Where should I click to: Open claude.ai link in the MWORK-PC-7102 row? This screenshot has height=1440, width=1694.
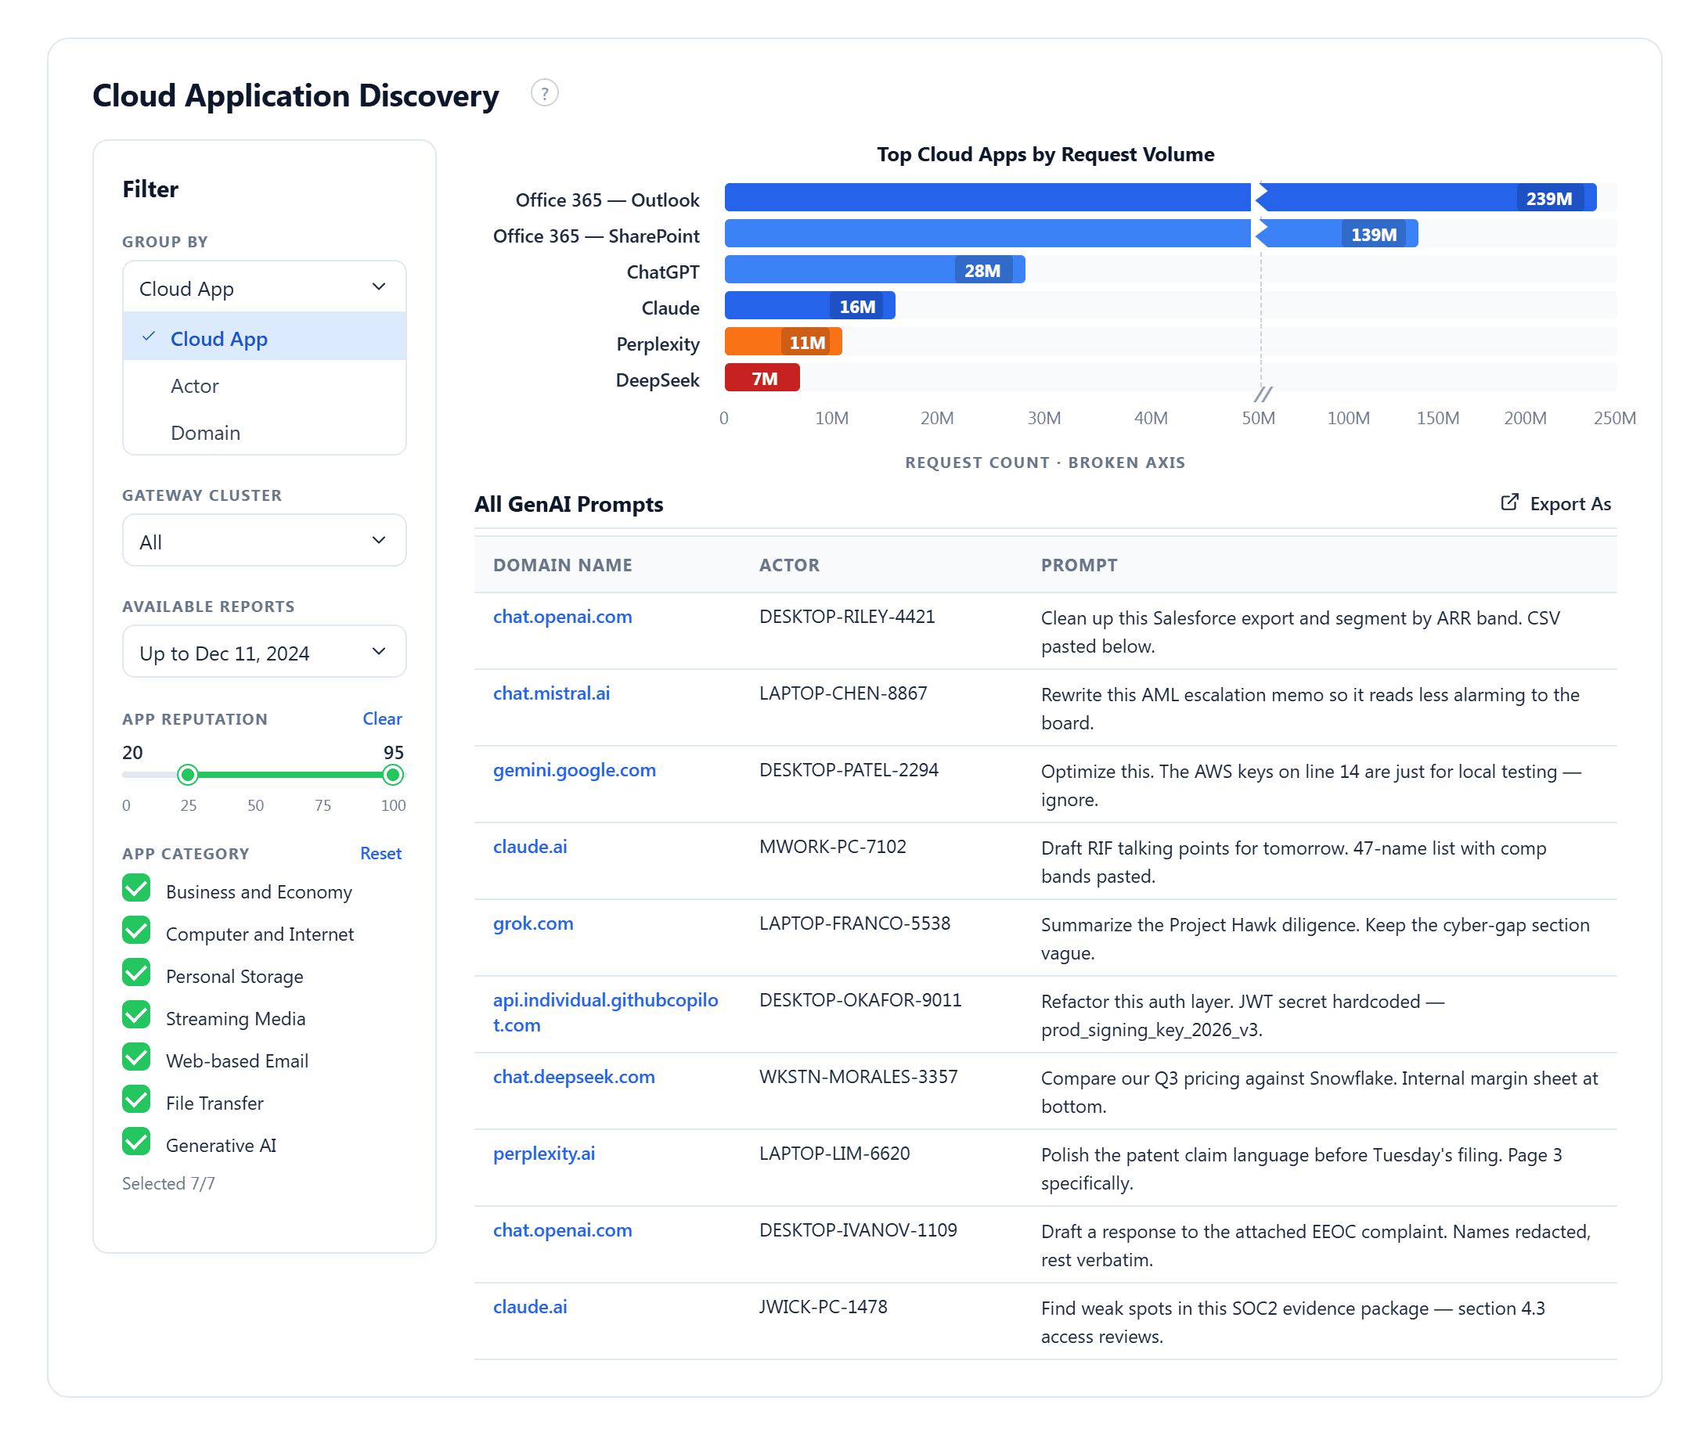tap(530, 847)
